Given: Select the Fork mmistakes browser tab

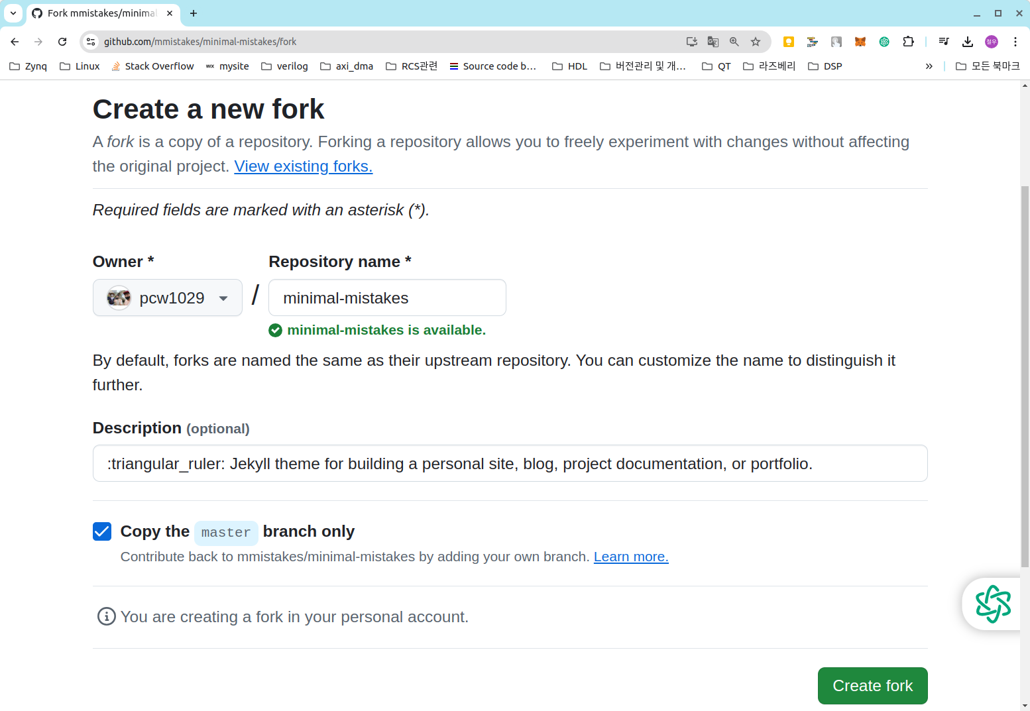Looking at the screenshot, I should (x=99, y=13).
